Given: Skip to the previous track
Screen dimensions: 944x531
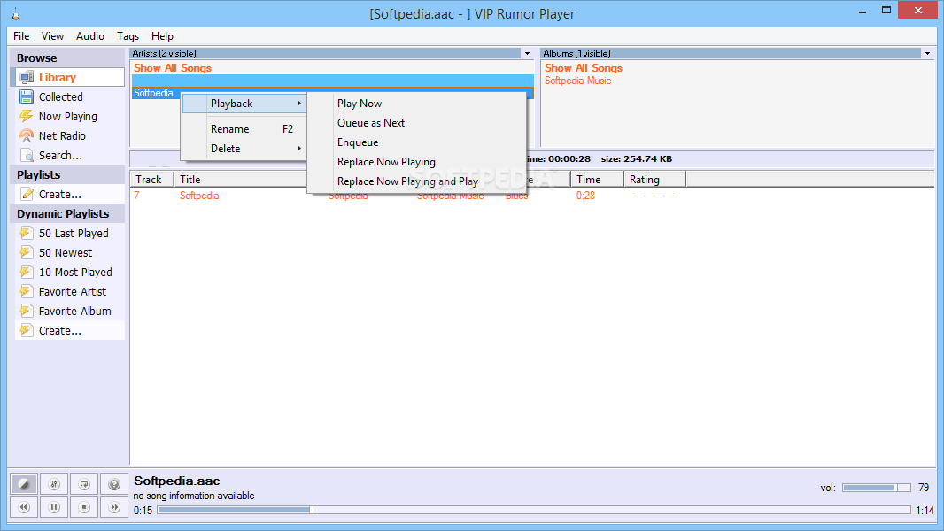Looking at the screenshot, I should click(24, 507).
